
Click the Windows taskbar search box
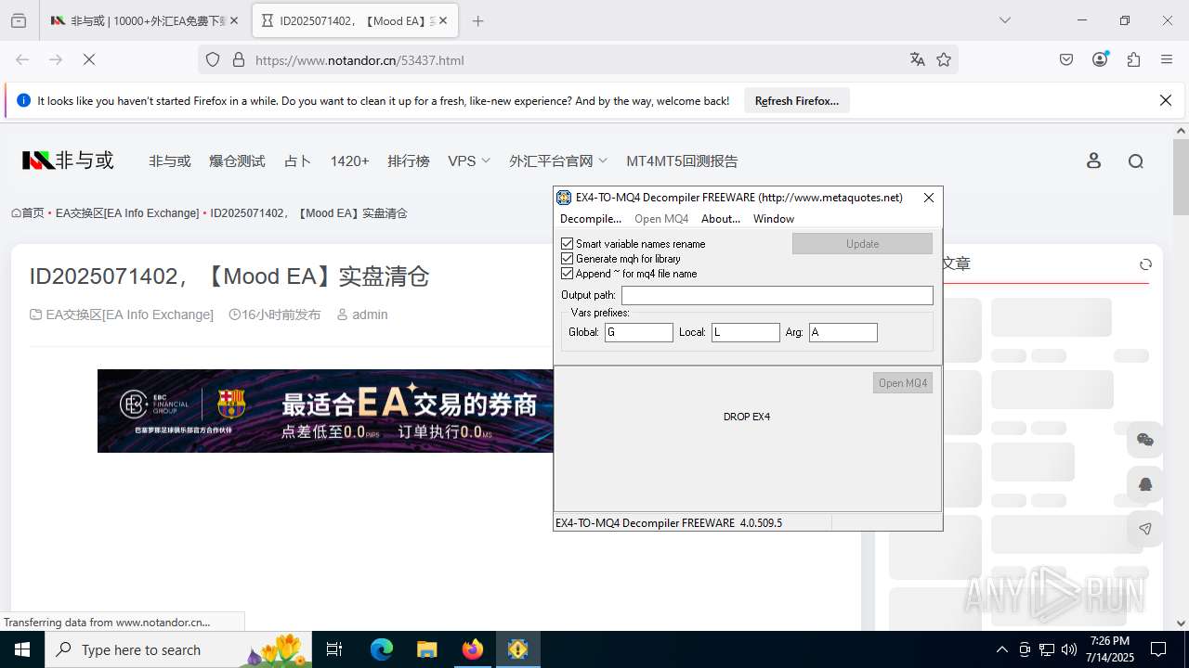click(x=176, y=649)
